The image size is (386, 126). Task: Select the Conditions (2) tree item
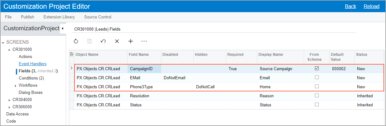31,78
